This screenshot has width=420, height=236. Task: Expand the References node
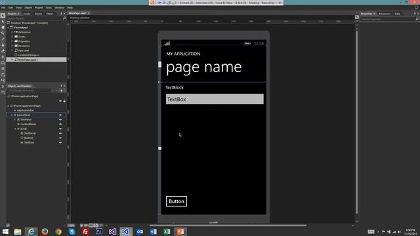(12, 32)
